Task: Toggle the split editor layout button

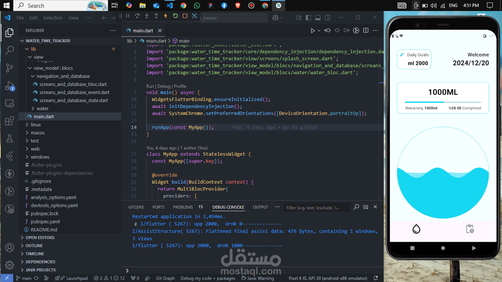Action: coord(366,30)
